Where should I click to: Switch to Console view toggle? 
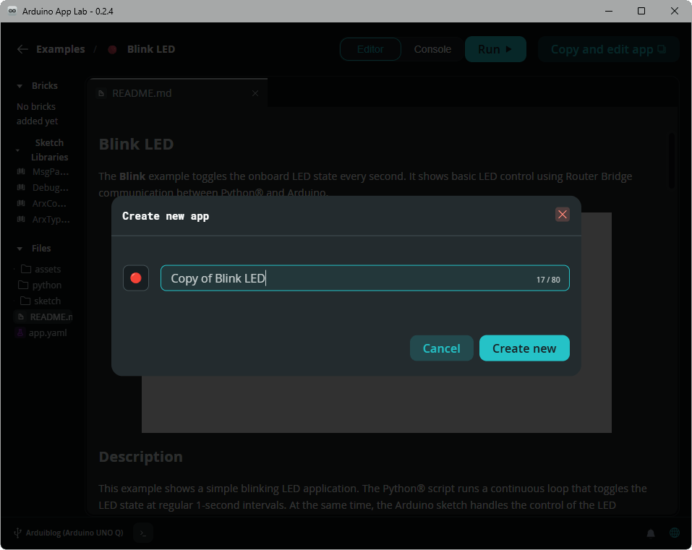[432, 49]
